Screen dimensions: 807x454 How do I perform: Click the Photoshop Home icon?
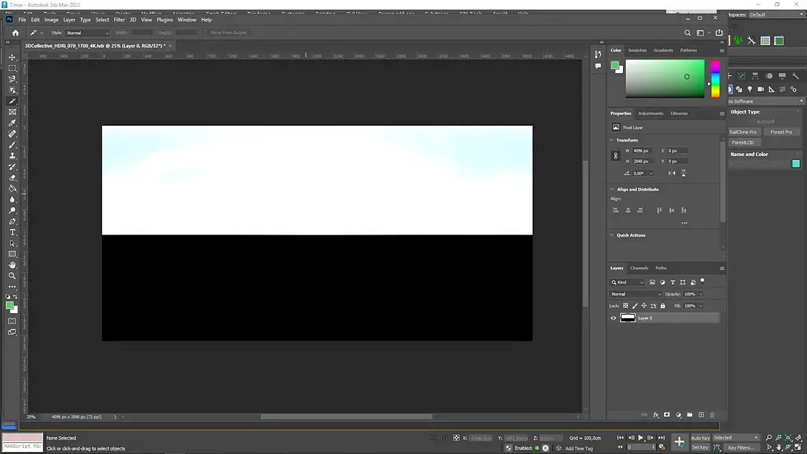point(16,33)
